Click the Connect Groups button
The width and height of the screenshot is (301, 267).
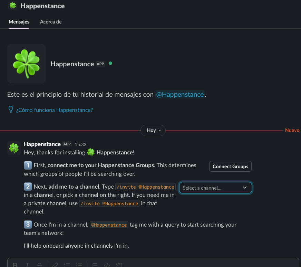[x=230, y=166]
